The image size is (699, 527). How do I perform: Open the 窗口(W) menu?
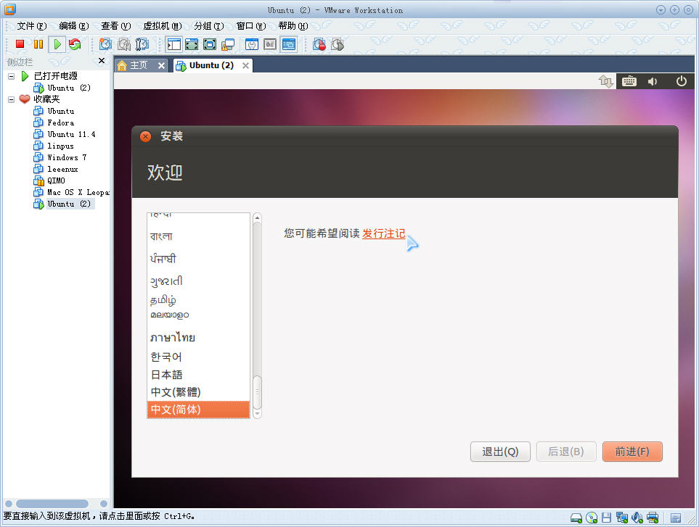tap(250, 26)
